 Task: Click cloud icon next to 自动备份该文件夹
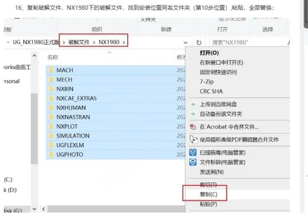click(193, 114)
